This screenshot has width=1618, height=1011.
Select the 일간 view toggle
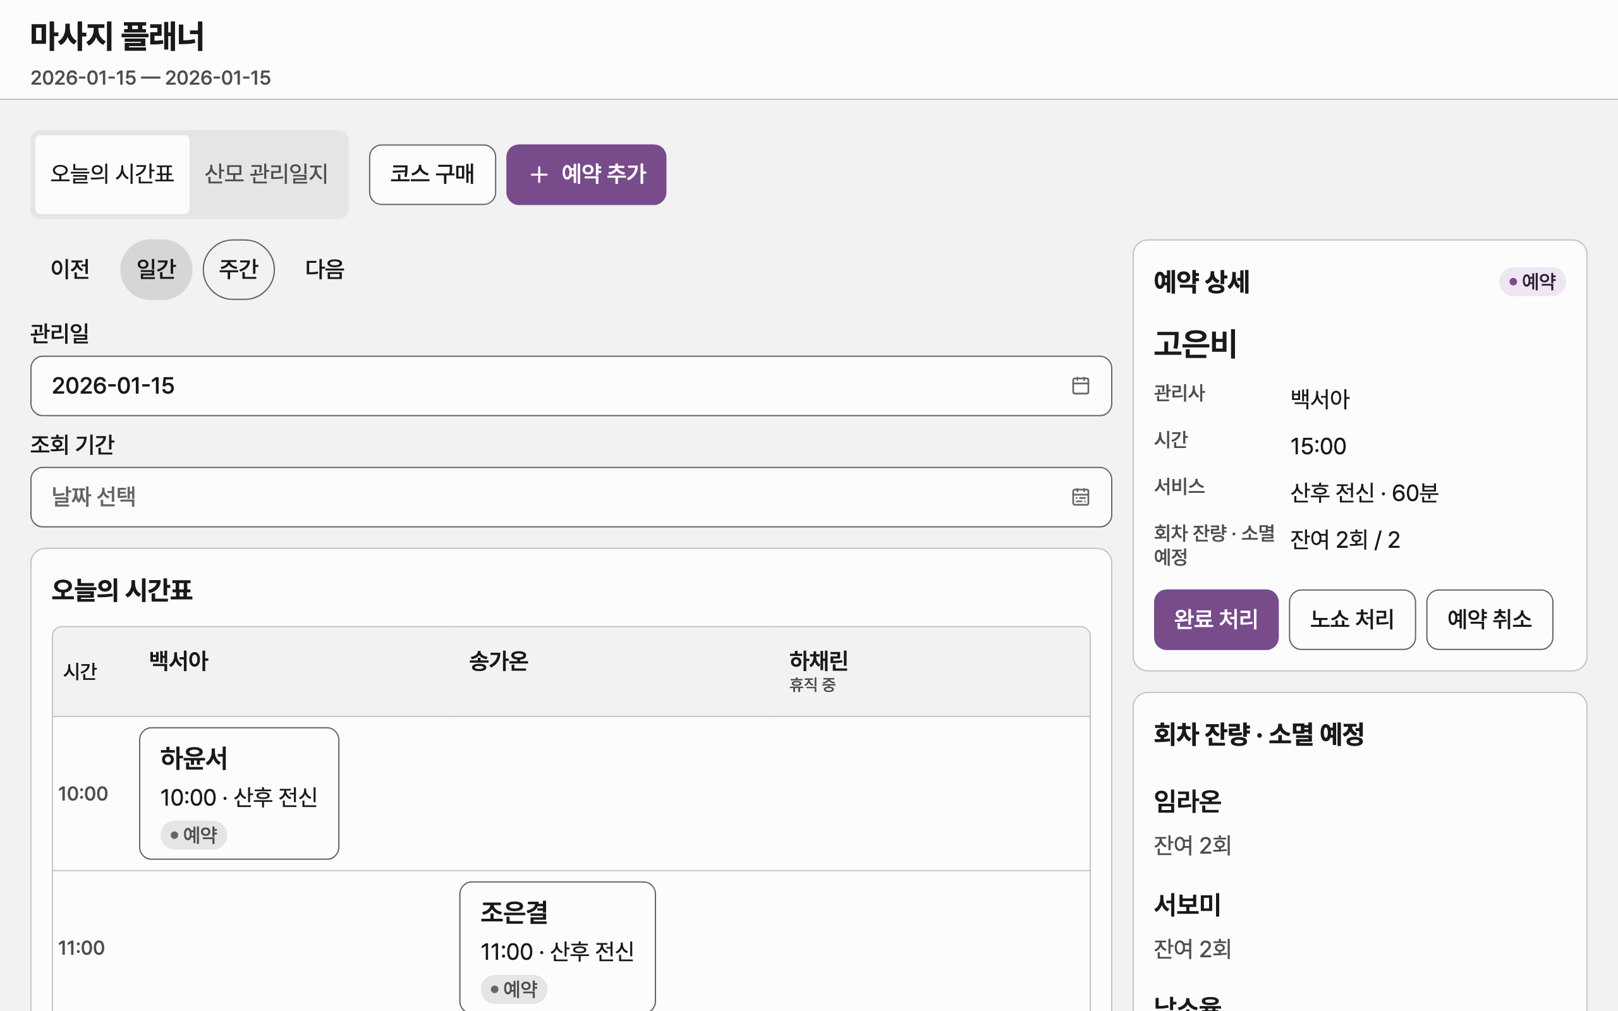[x=157, y=269]
